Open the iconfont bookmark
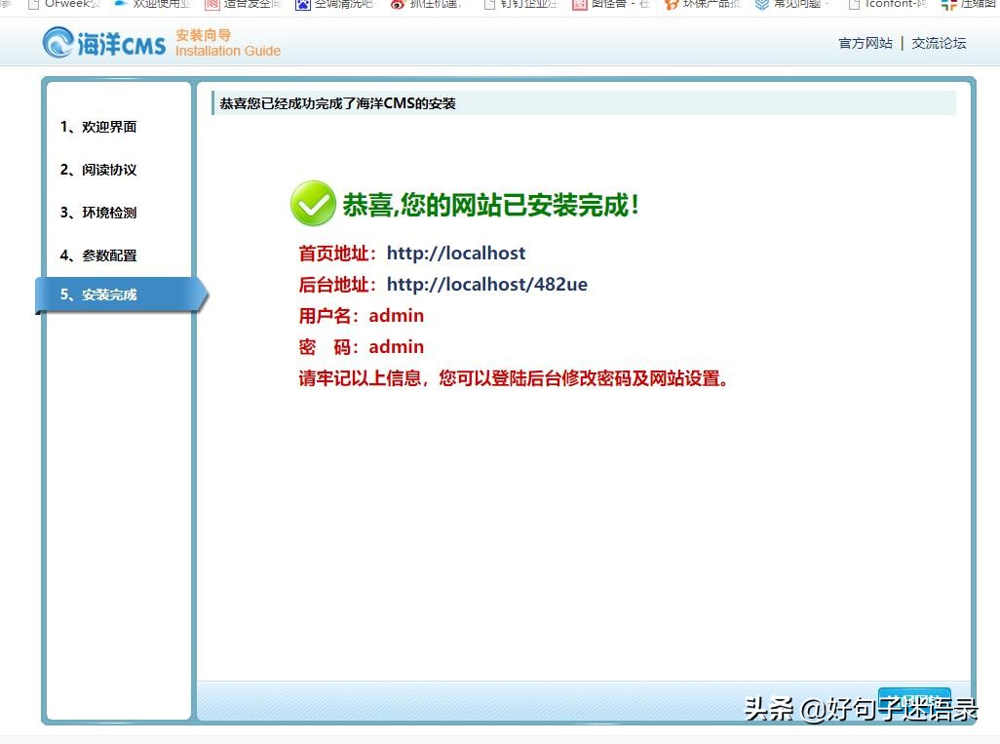 pyautogui.click(x=887, y=5)
